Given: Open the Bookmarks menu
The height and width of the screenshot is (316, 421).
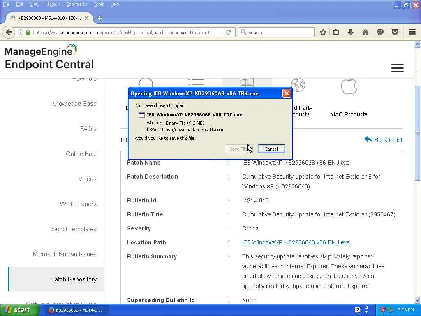Looking at the screenshot, I should [x=77, y=4].
